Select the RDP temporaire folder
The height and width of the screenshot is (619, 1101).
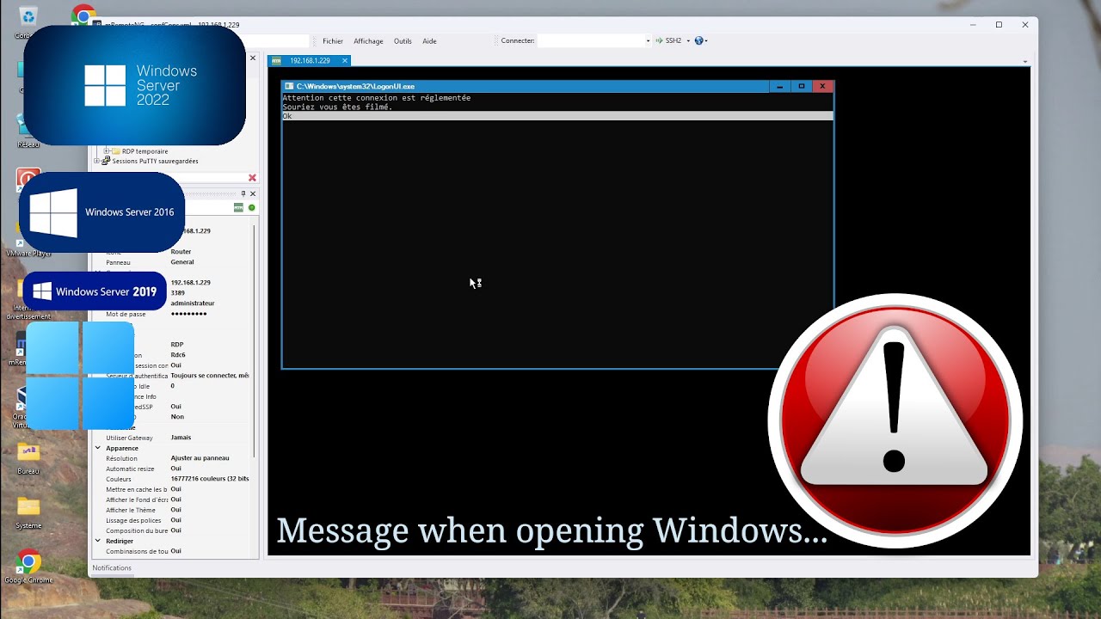pyautogui.click(x=145, y=151)
